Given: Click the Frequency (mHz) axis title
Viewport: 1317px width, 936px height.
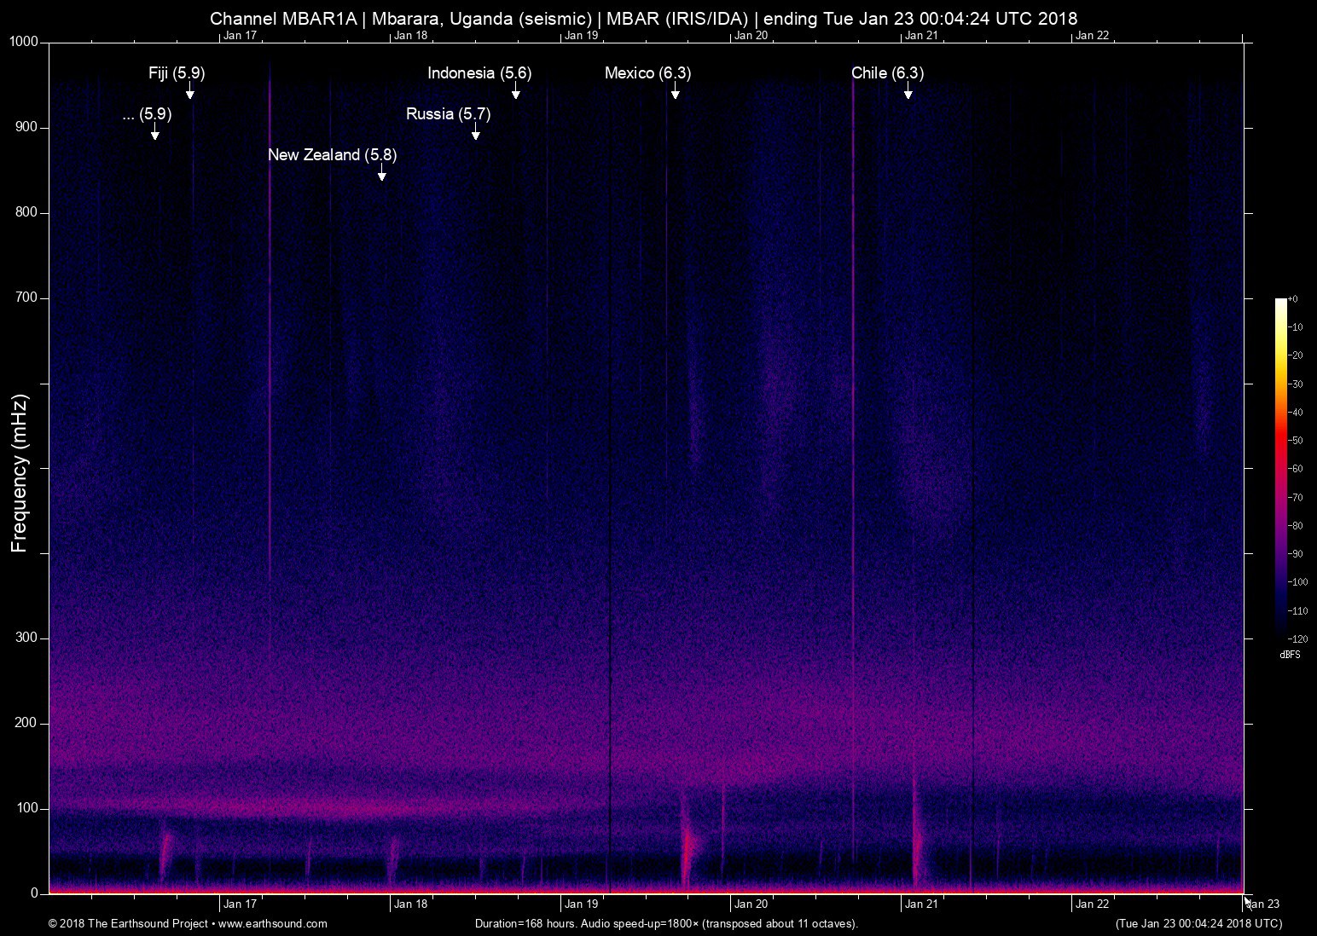Looking at the screenshot, I should [x=20, y=473].
